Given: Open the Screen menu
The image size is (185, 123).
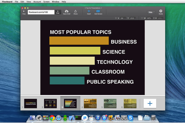Looking at the screenshot, I should click(x=46, y=2).
